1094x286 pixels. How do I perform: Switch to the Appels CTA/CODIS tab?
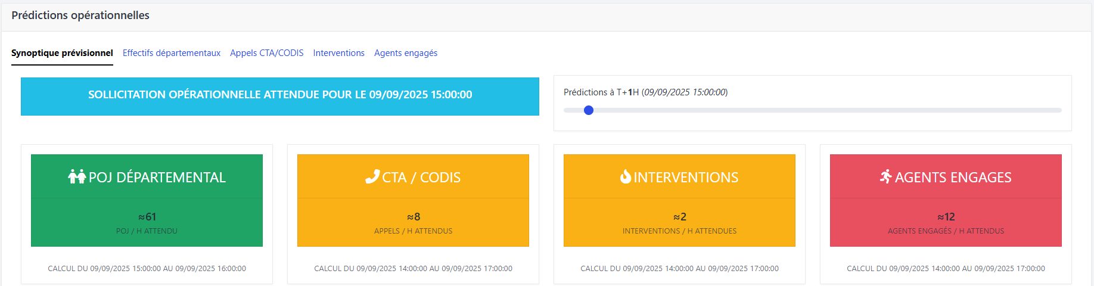tap(266, 53)
